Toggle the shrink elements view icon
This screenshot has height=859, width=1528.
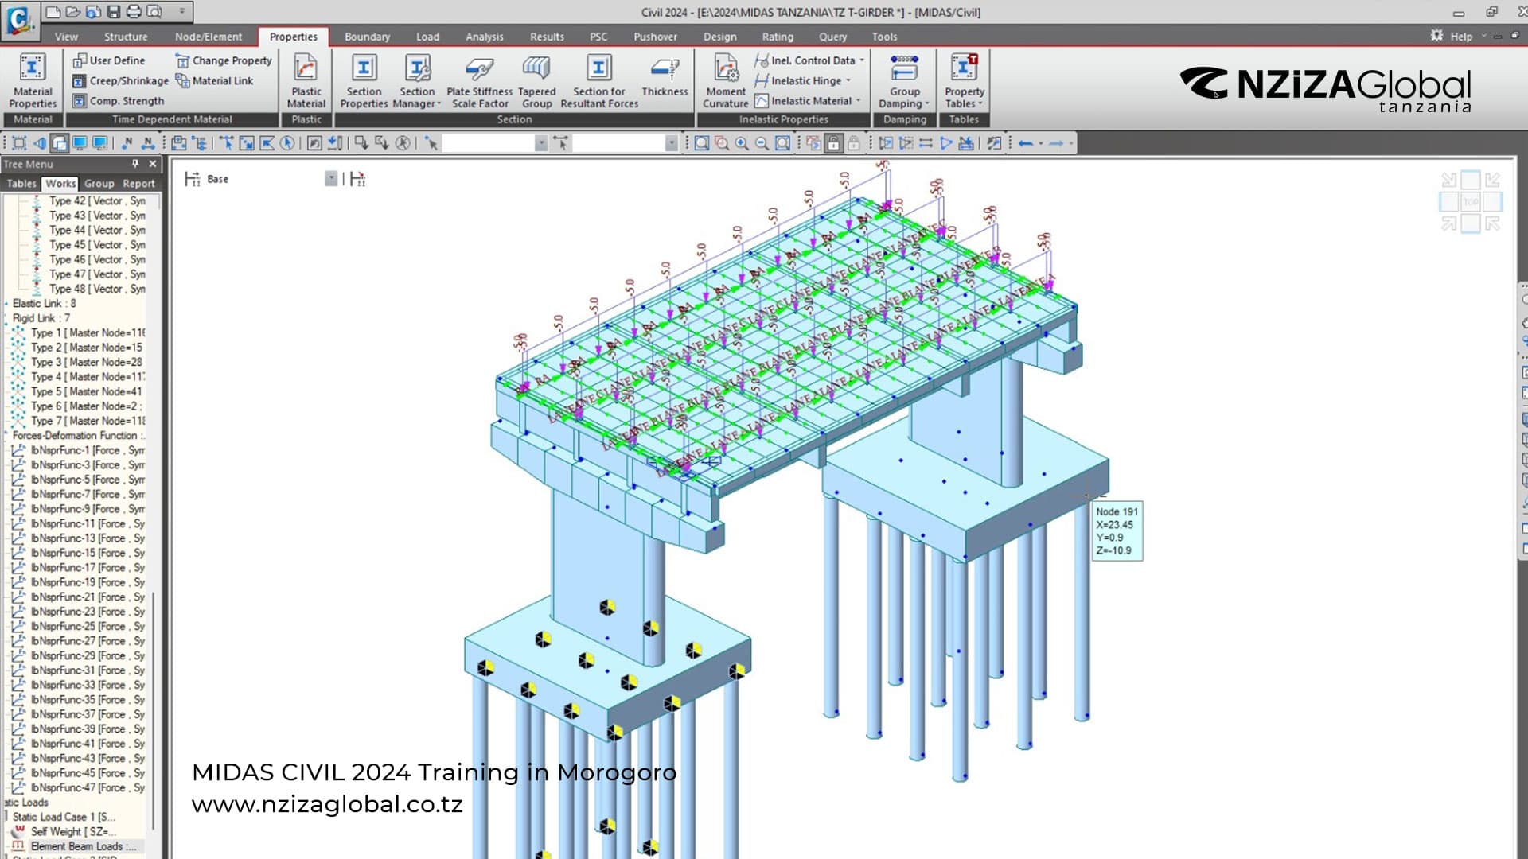point(19,143)
